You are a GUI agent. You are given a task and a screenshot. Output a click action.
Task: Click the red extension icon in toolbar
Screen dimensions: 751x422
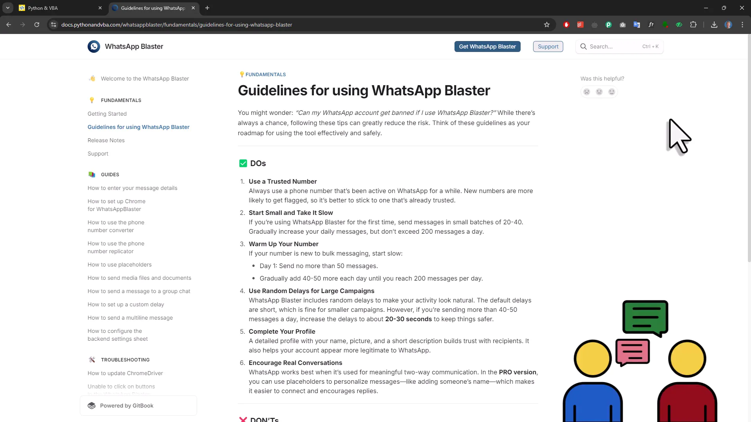coord(566,25)
